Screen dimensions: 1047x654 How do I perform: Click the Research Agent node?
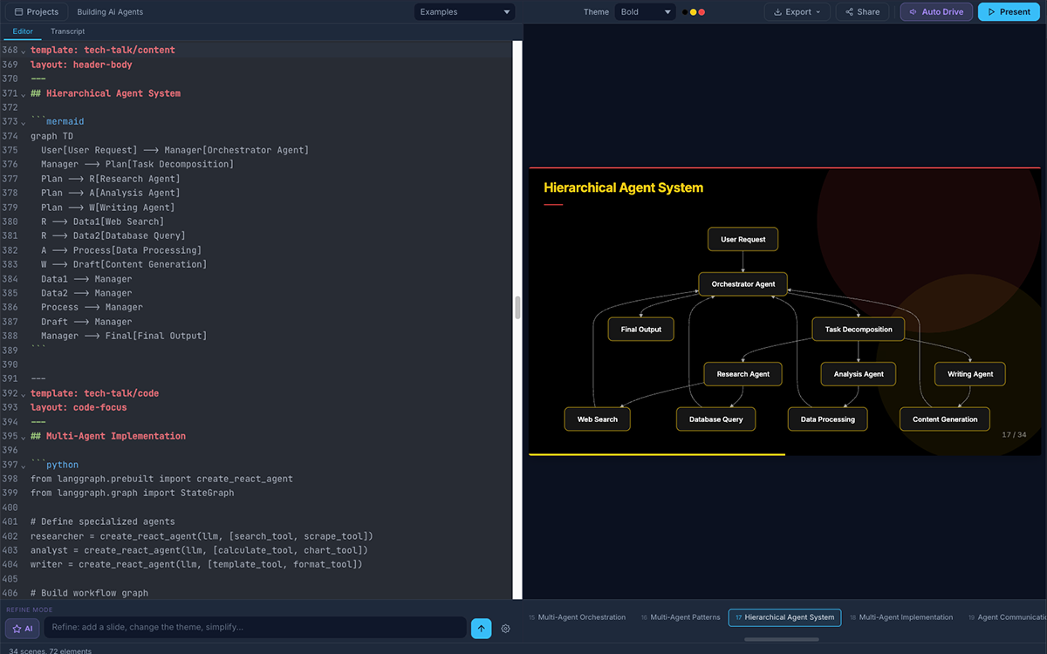pyautogui.click(x=743, y=374)
